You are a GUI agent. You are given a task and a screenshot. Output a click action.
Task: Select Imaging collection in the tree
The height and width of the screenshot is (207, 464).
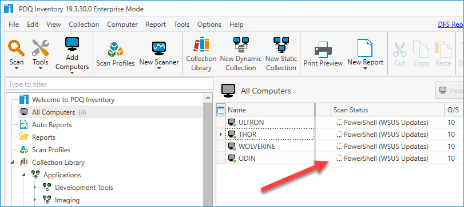pyautogui.click(x=67, y=200)
